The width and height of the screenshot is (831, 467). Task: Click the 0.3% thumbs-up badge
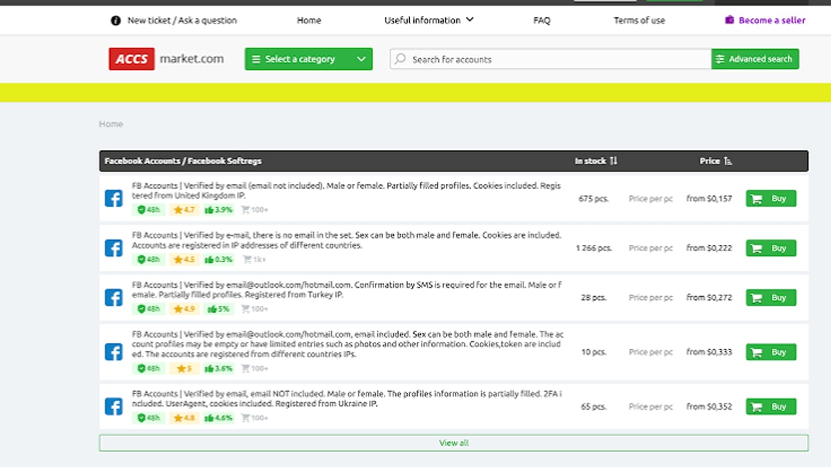pos(219,259)
